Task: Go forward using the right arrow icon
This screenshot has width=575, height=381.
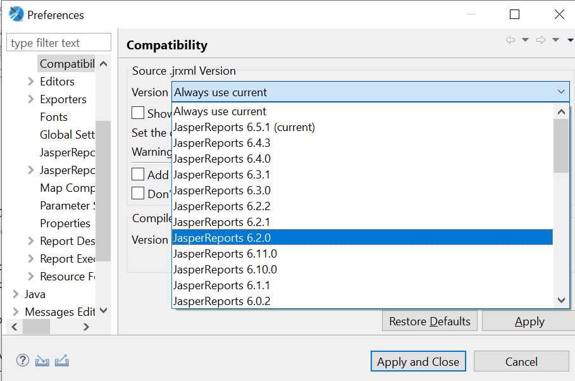Action: [541, 40]
